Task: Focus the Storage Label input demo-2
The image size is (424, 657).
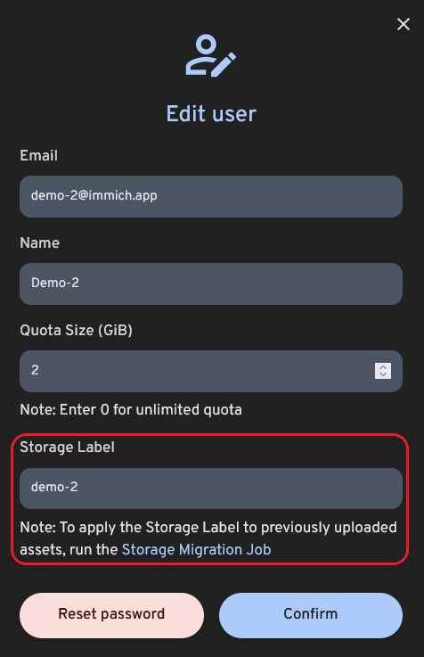Action: pyautogui.click(x=211, y=489)
